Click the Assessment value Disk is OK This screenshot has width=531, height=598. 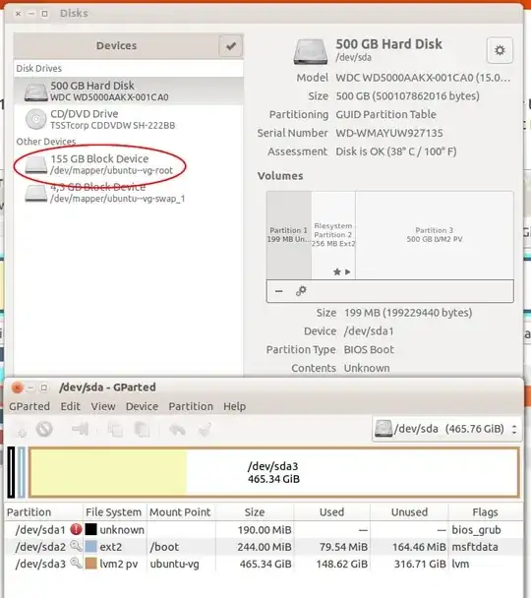point(395,151)
